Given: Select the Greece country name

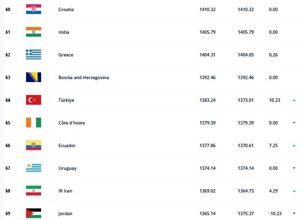Looking at the screenshot, I should click(x=65, y=55).
